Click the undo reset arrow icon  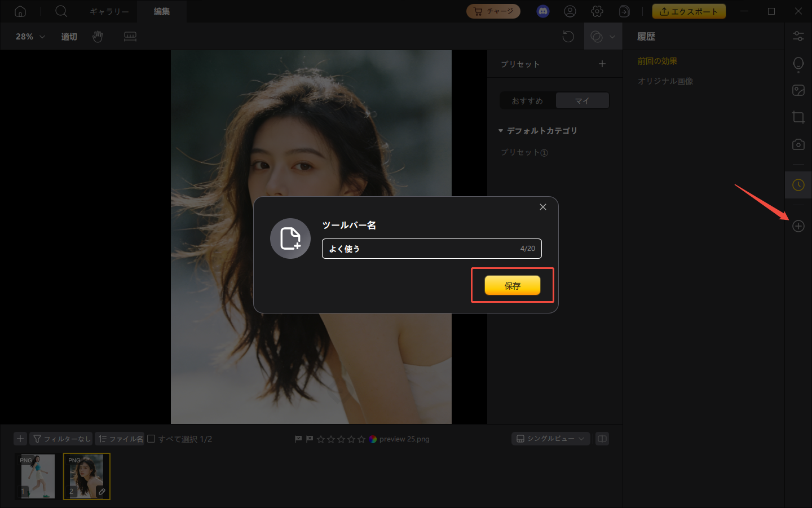pos(568,37)
